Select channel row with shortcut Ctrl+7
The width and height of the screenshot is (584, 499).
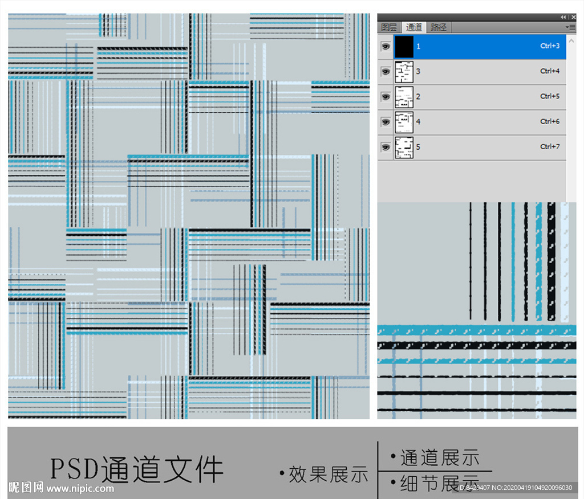pyautogui.click(x=472, y=148)
